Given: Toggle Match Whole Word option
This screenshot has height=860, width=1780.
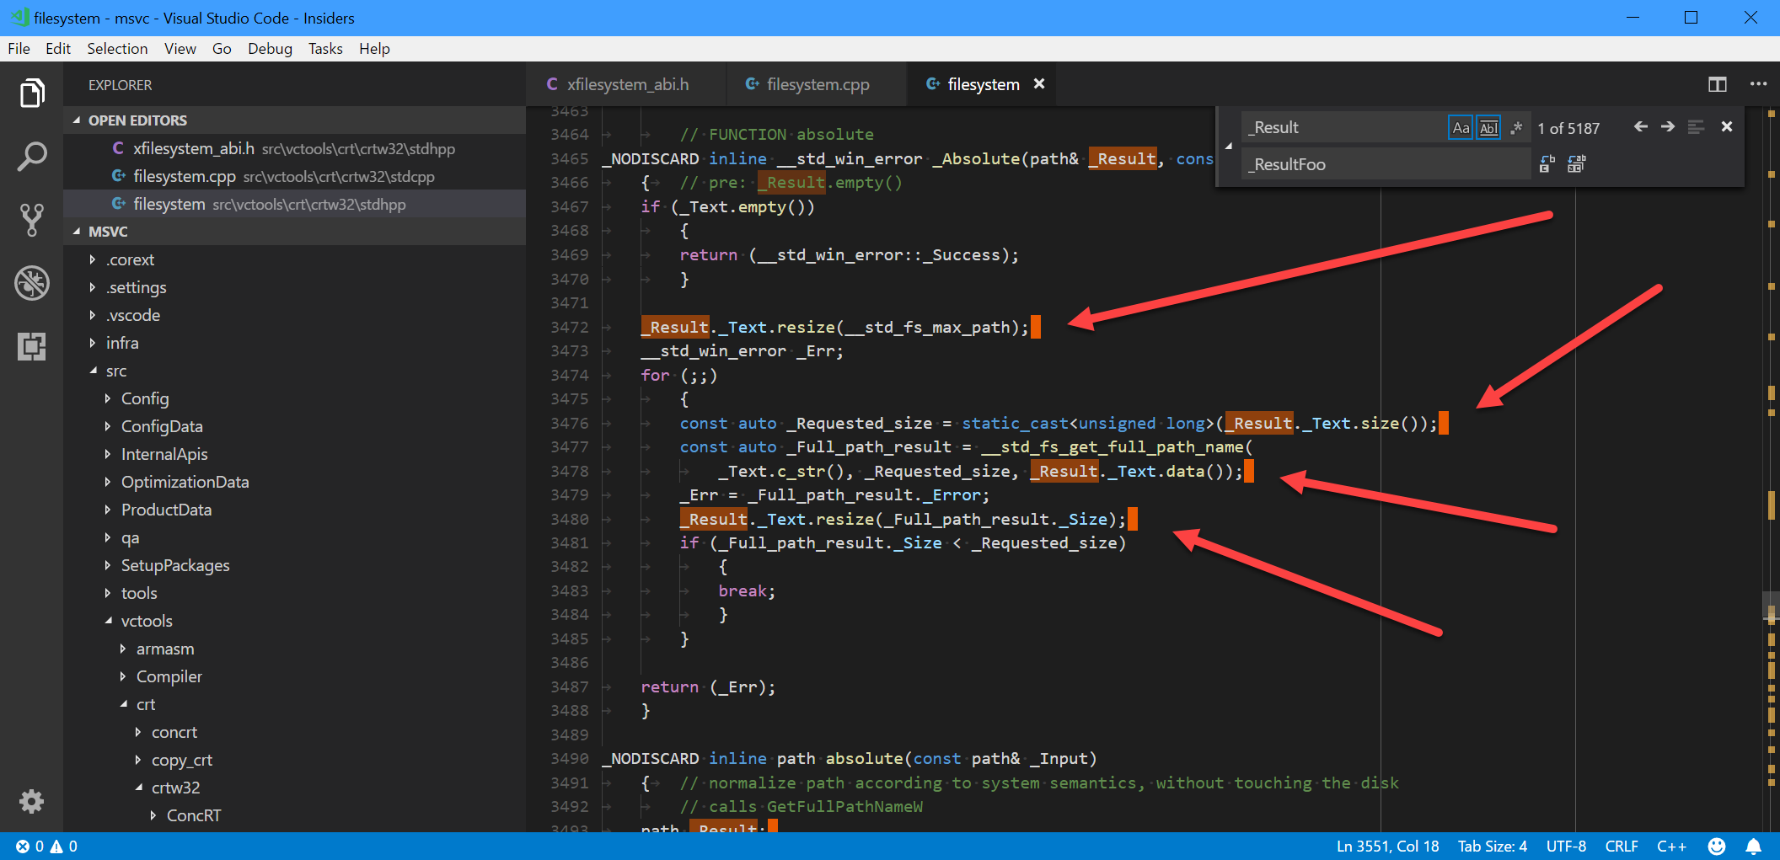Looking at the screenshot, I should pos(1489,128).
